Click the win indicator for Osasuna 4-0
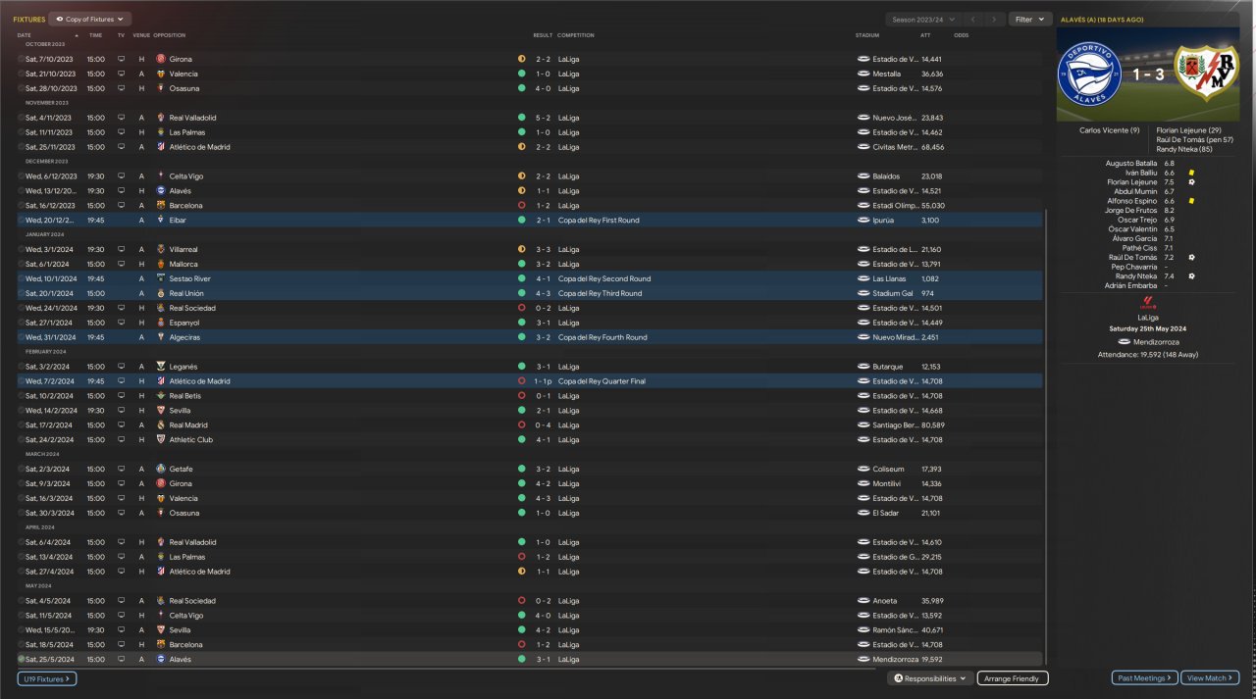Screen dimensions: 1256x699 pyautogui.click(x=522, y=88)
